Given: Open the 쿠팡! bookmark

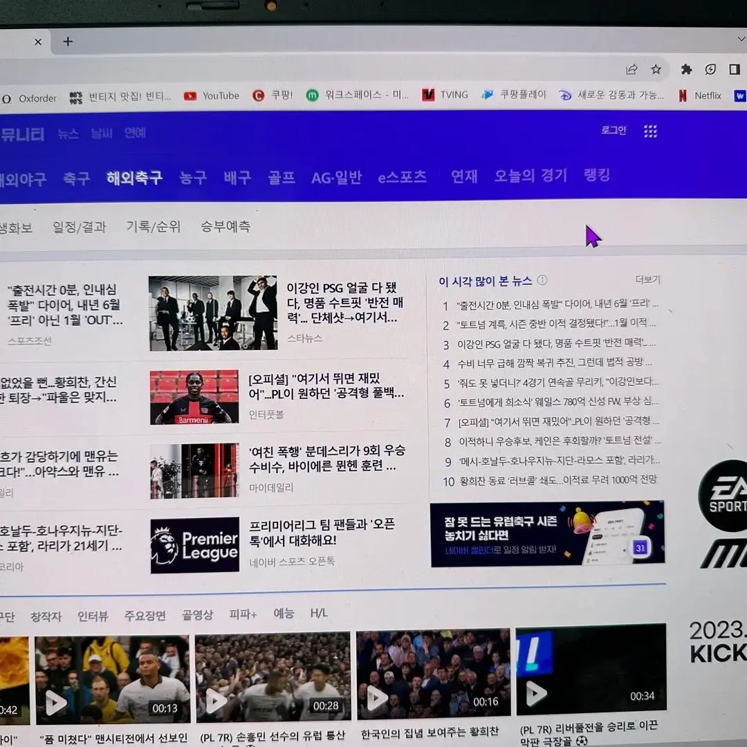Looking at the screenshot, I should click(x=273, y=95).
